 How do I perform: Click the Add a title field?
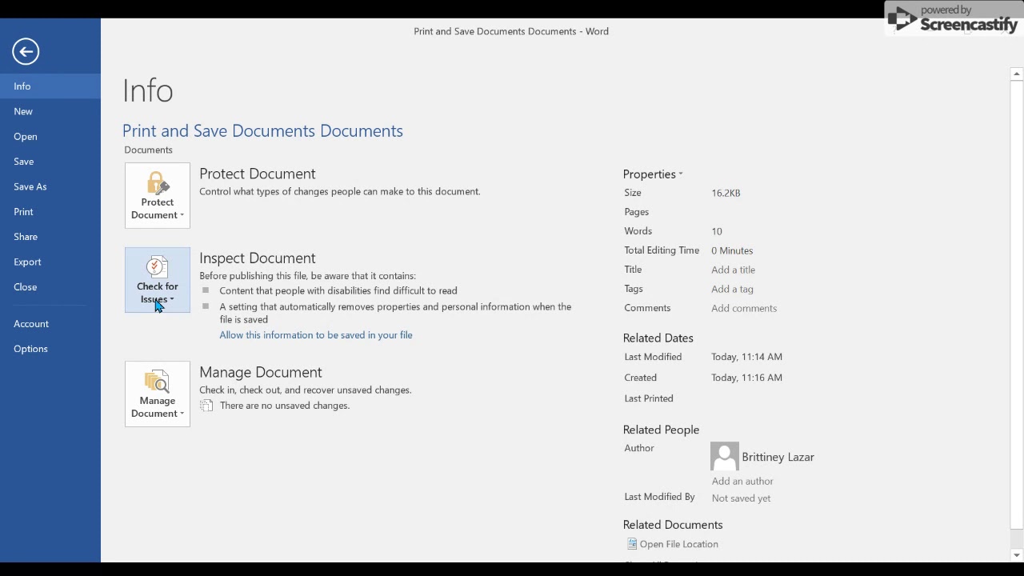click(734, 270)
